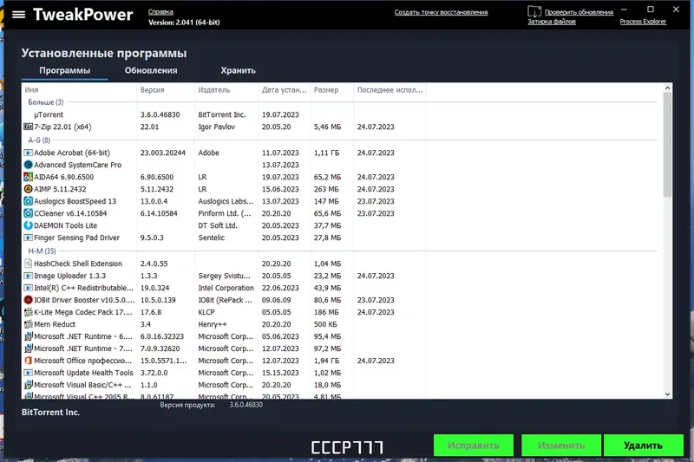Click the Finger Sensing Pad Driver icon
694x462 pixels.
[28, 238]
